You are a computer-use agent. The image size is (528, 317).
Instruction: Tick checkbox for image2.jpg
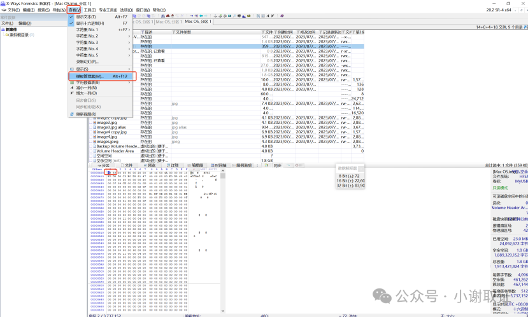91,123
